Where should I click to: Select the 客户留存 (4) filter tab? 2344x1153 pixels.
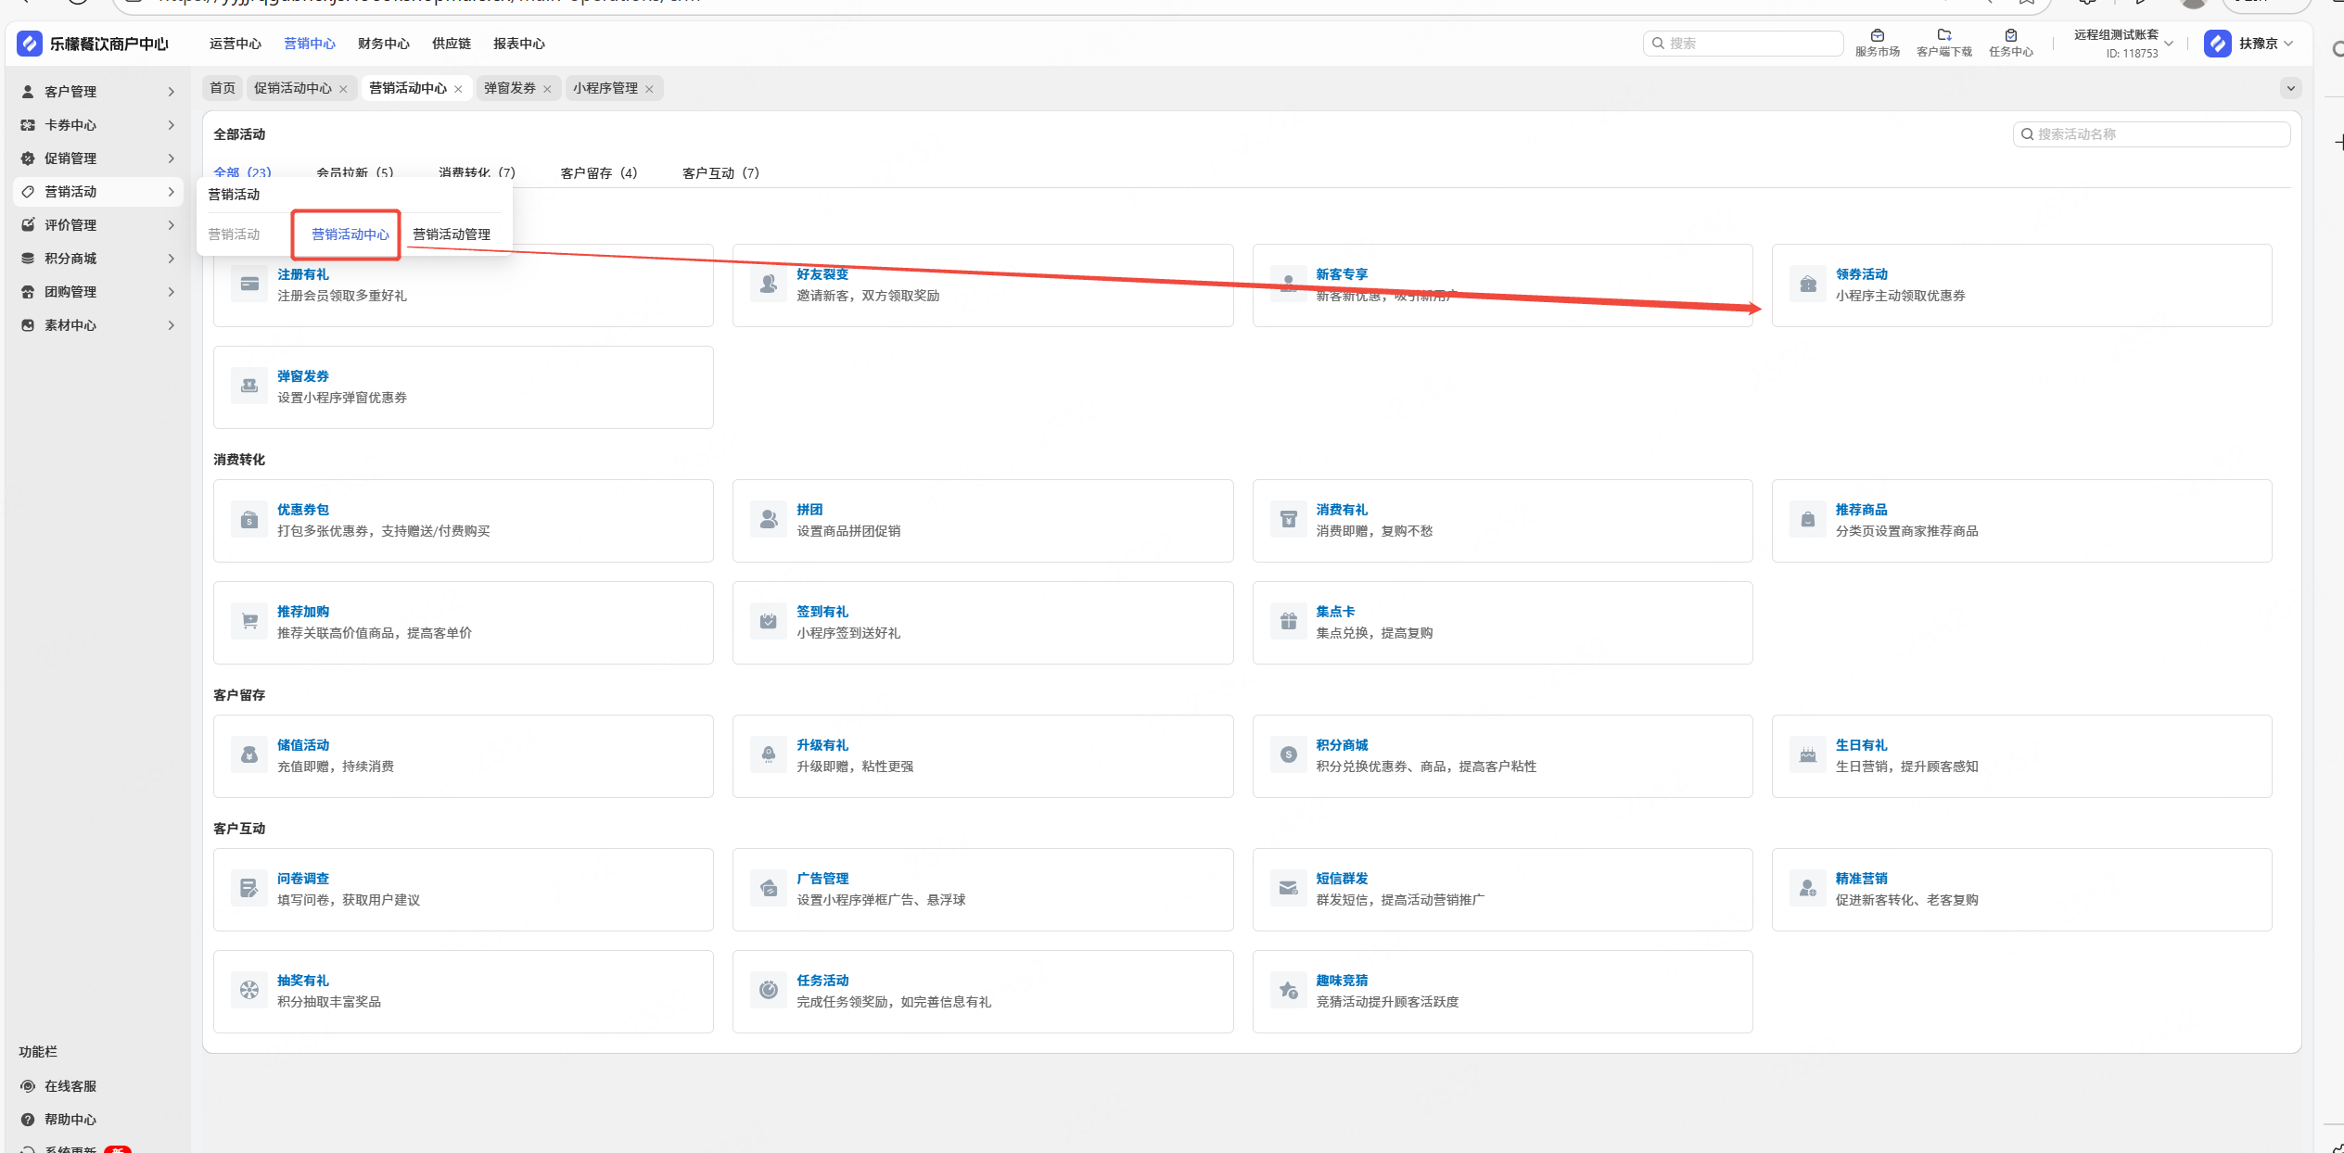[x=598, y=173]
